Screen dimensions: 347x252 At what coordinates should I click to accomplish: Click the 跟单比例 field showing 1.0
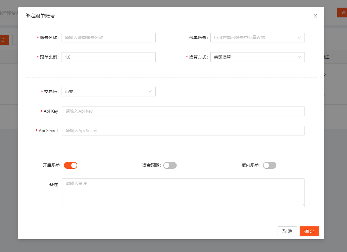click(x=108, y=57)
